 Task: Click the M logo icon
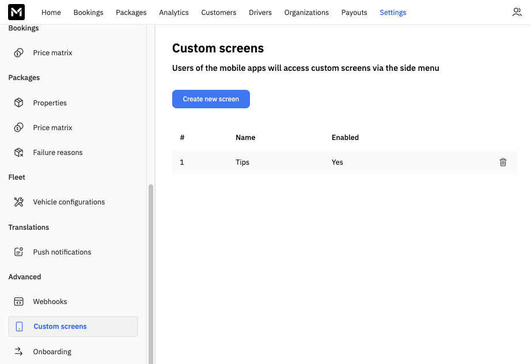(x=16, y=12)
